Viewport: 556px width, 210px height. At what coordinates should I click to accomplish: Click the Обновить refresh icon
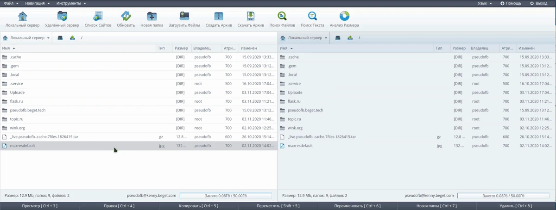126,17
